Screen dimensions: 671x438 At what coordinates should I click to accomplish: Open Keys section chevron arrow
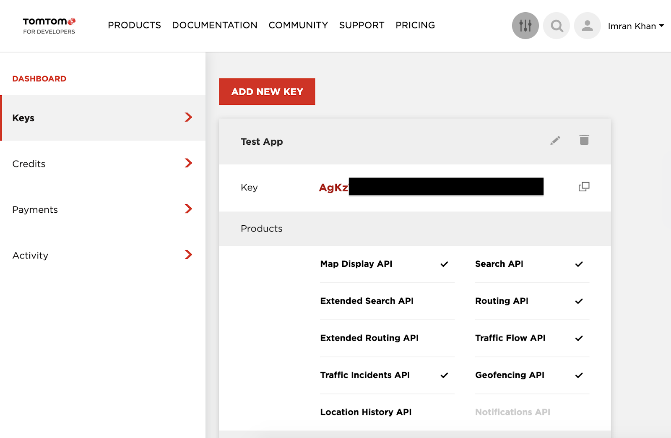click(188, 117)
